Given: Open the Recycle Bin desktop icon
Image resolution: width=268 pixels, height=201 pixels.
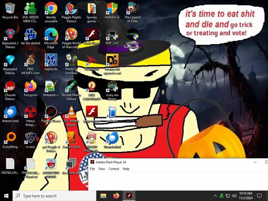Looking at the screenshot, I should point(10,10).
